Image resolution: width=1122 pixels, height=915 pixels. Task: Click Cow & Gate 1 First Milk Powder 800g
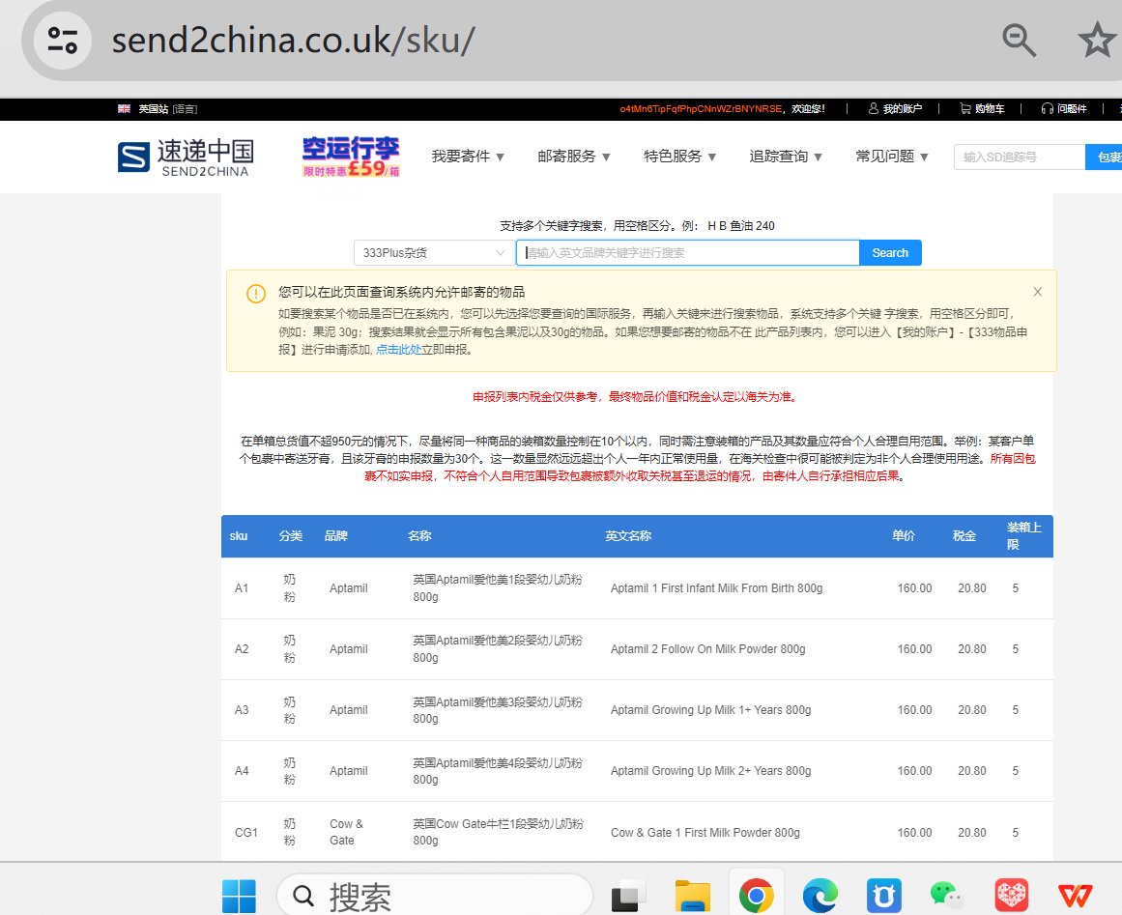pyautogui.click(x=705, y=833)
